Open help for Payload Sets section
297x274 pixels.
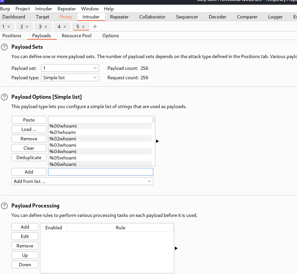[x=4, y=47]
